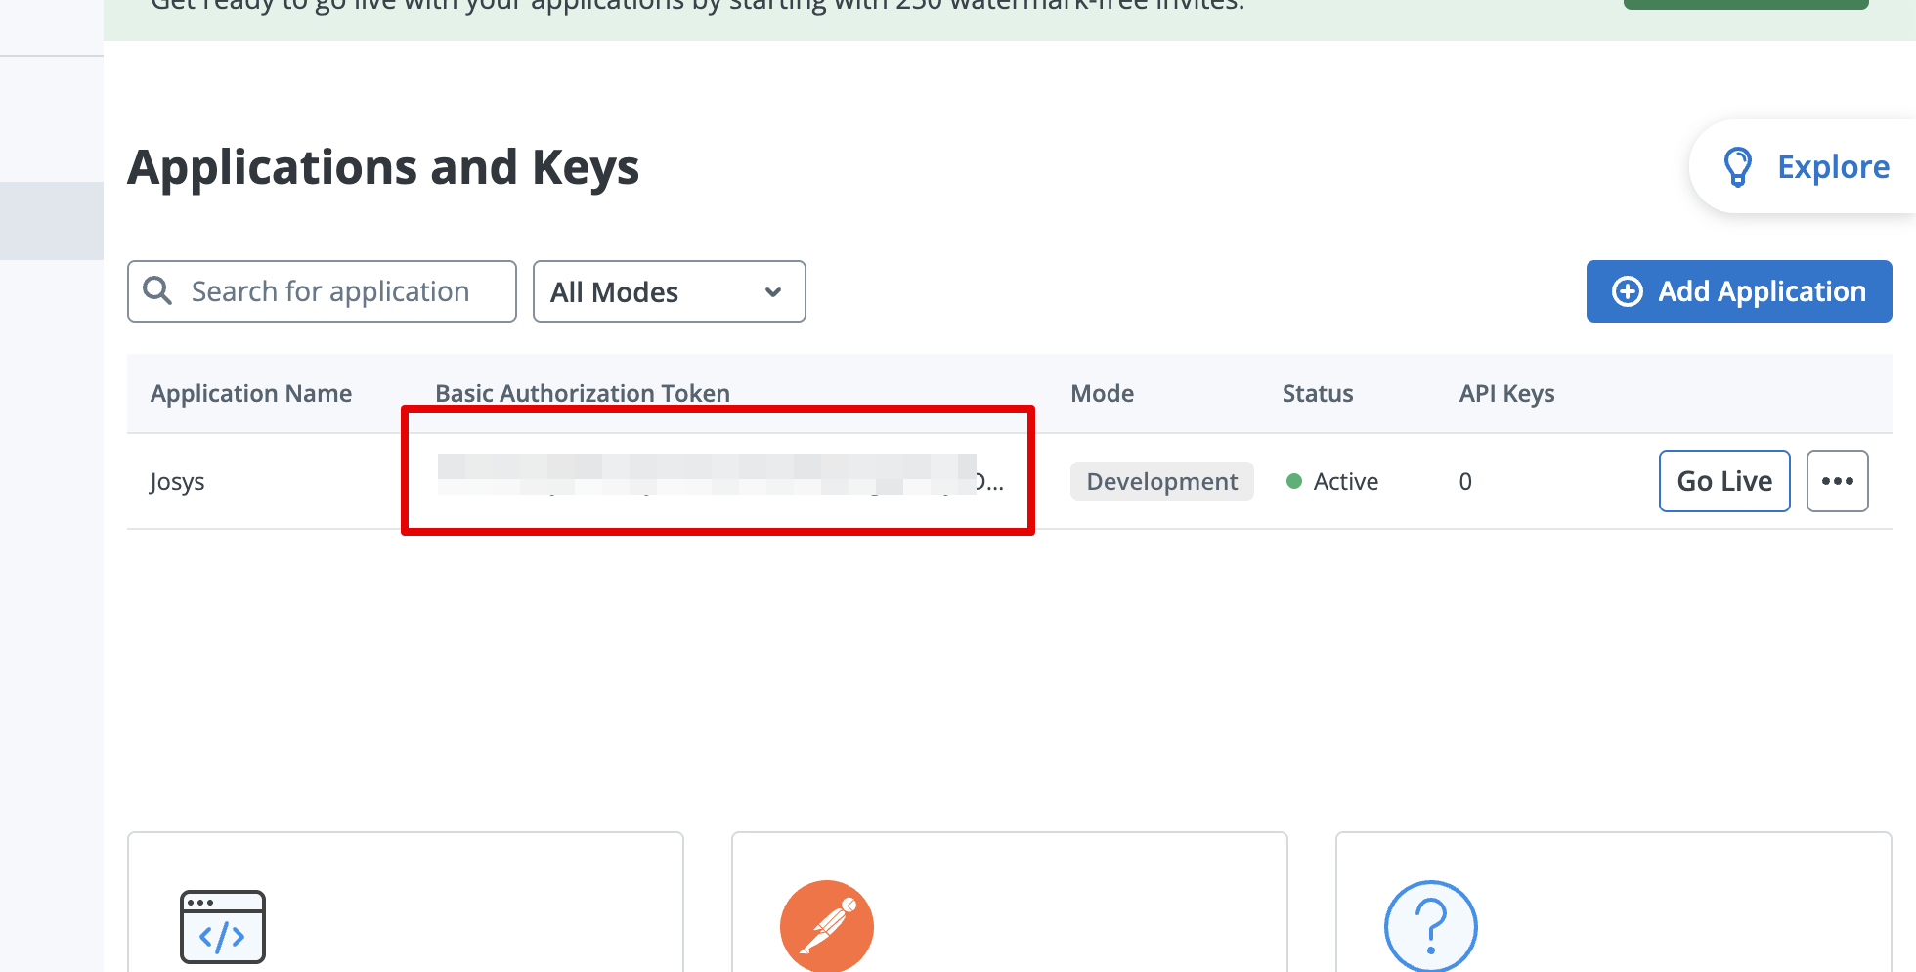Focus the Search for application field
This screenshot has height=972, width=1916.
pos(332,291)
